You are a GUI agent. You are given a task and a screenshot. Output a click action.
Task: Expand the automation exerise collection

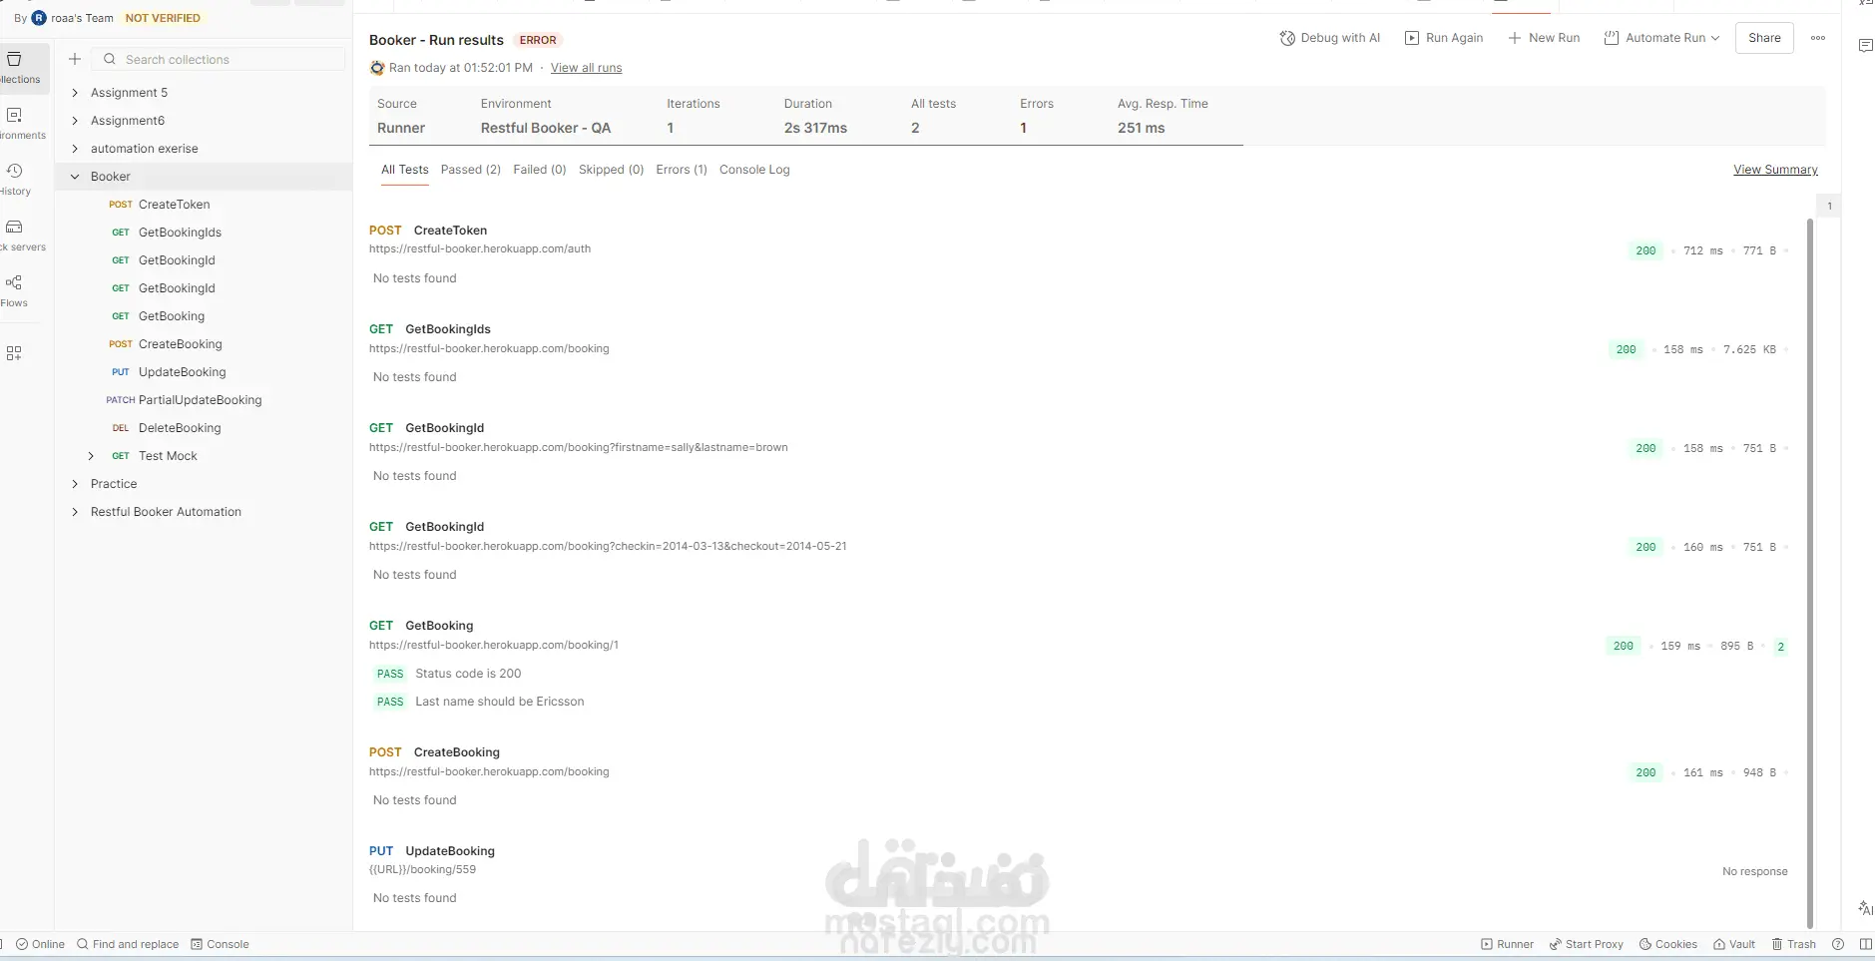click(x=75, y=149)
